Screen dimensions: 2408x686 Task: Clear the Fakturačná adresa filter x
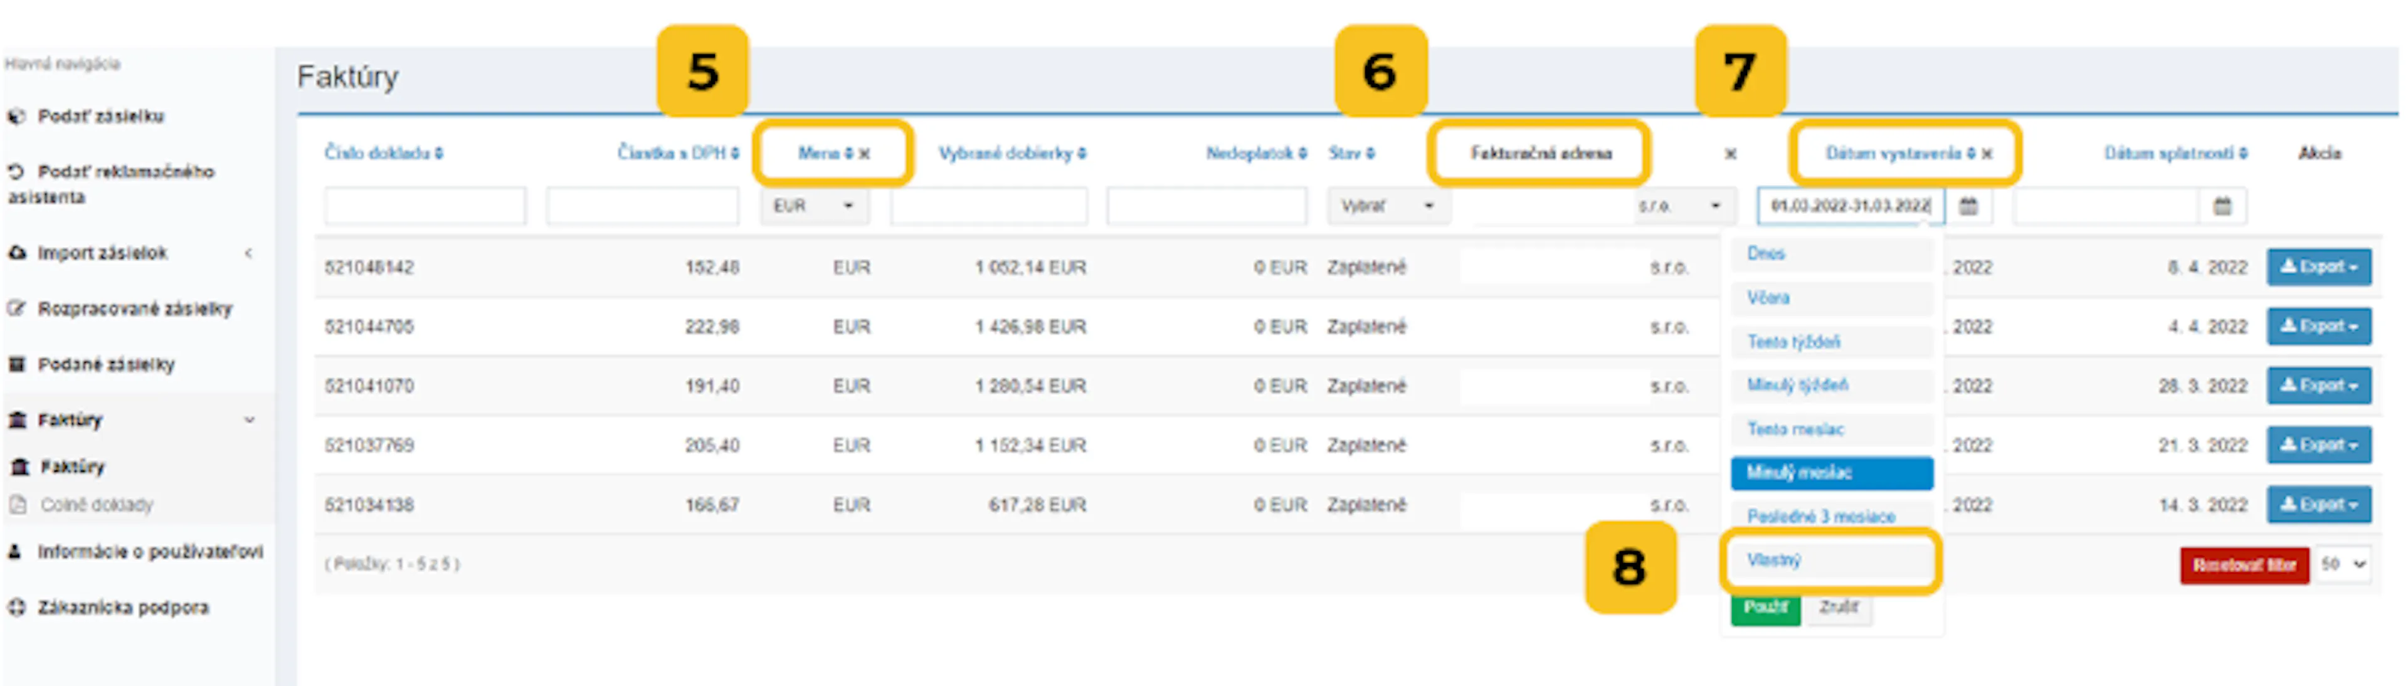pos(1730,153)
